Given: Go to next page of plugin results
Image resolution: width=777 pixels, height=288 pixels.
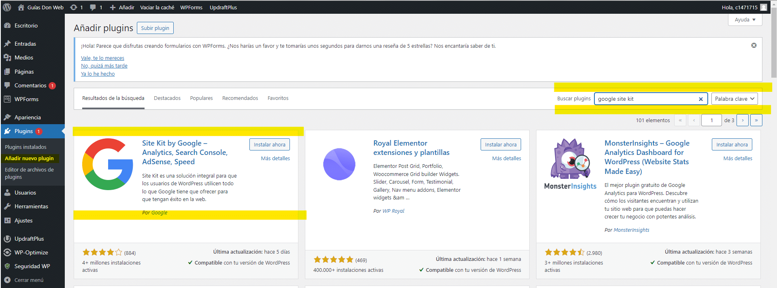Looking at the screenshot, I should tap(742, 120).
